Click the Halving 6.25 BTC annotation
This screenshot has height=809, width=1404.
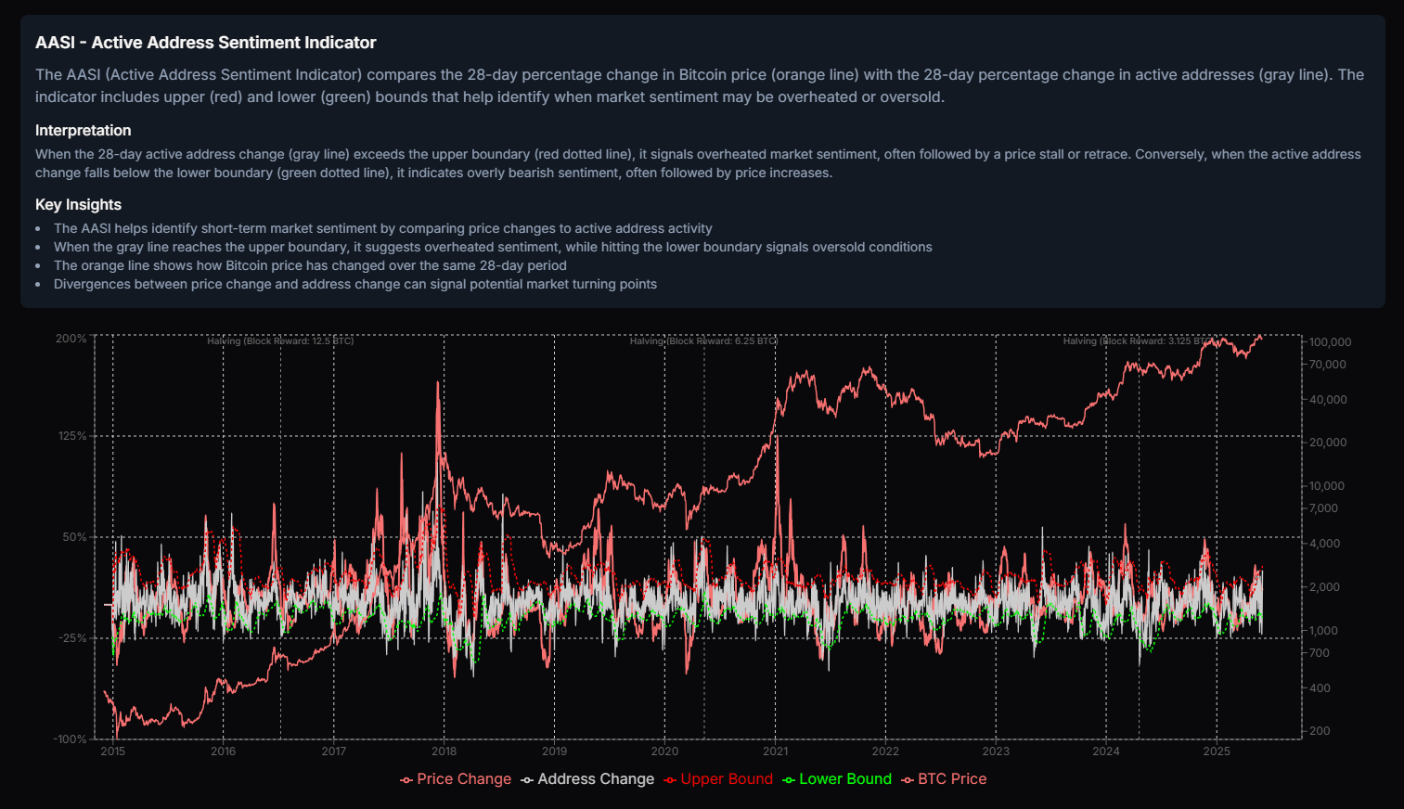point(703,341)
